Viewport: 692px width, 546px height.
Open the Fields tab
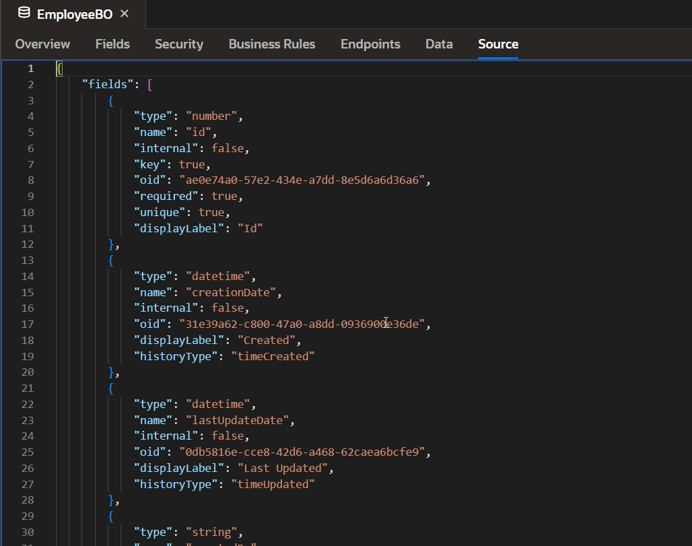click(x=112, y=44)
